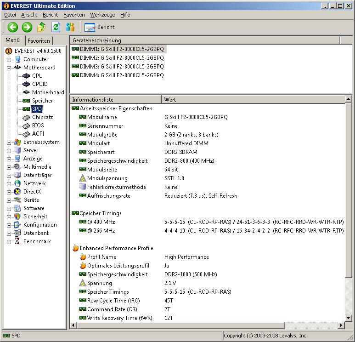The height and width of the screenshot is (342, 355).
Task: Click the Netzwerk globe icon
Action: pos(17,183)
